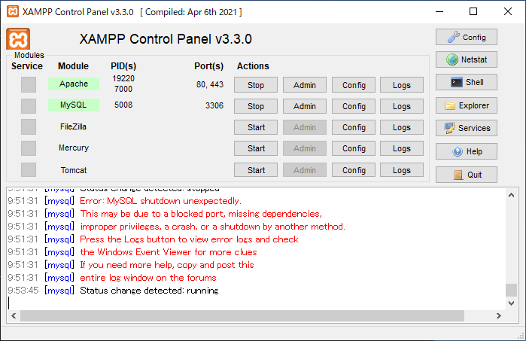526x341 pixels.
Task: Quit XAMPP with the Quit button
Action: [467, 175]
